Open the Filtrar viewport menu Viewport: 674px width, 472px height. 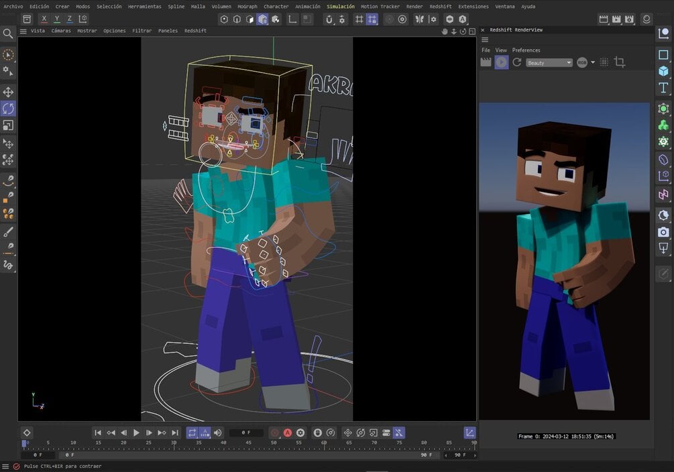pos(142,31)
